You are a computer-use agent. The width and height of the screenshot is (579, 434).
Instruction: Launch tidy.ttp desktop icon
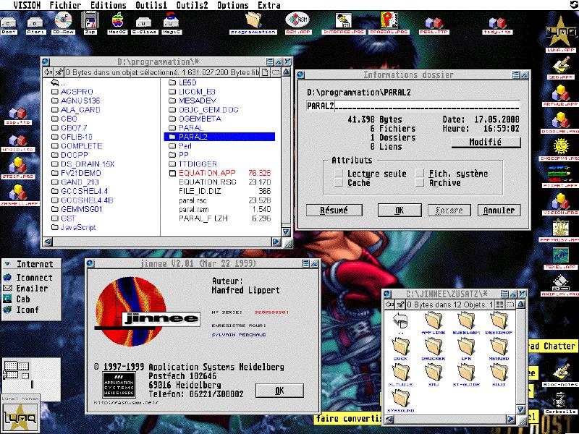coord(497,25)
